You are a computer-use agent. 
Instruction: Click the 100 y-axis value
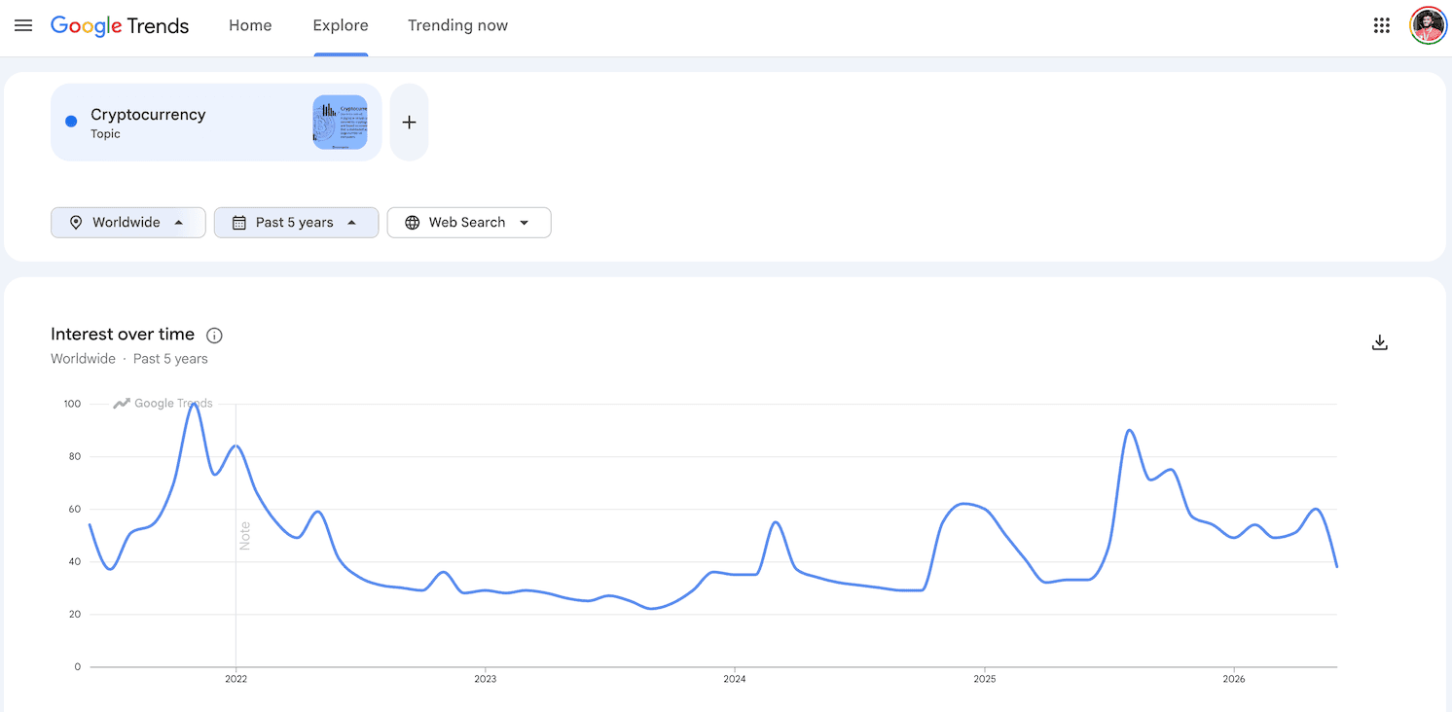click(72, 404)
